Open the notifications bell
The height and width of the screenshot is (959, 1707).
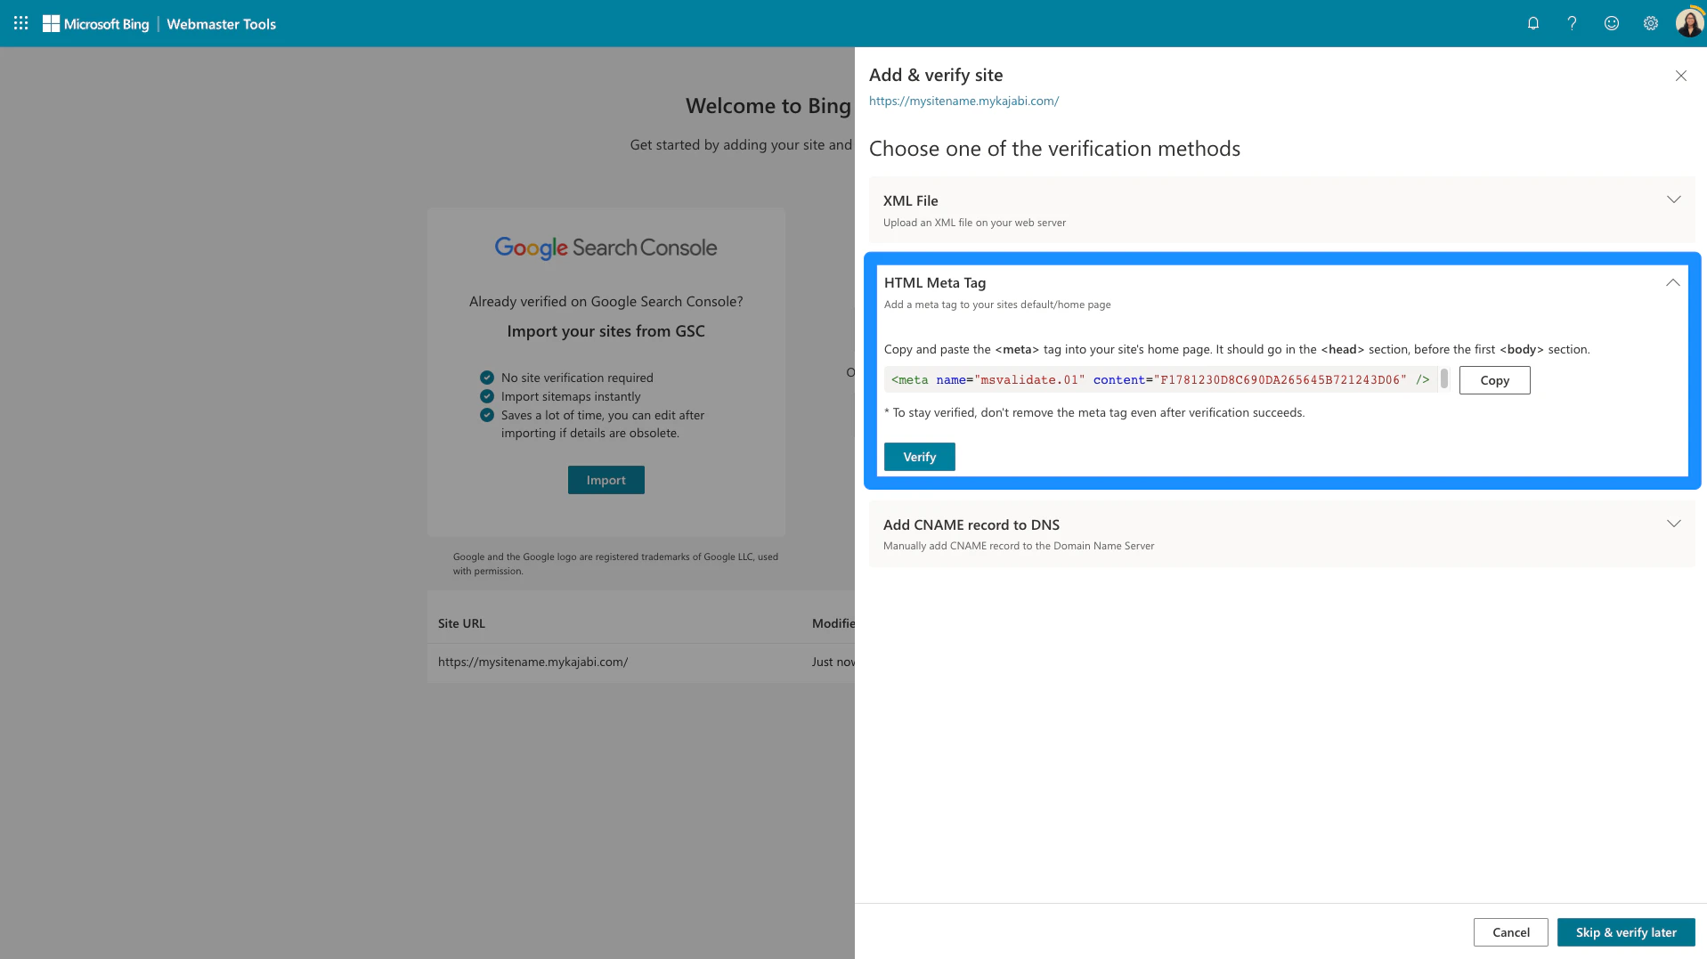(1532, 23)
